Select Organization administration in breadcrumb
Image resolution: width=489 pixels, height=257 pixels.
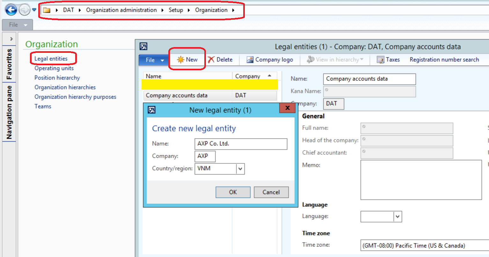point(121,10)
